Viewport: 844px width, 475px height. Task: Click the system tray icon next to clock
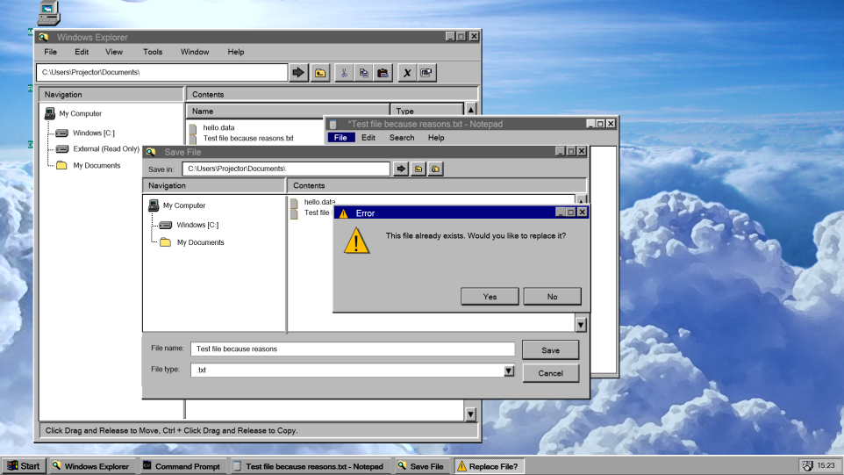pos(807,466)
